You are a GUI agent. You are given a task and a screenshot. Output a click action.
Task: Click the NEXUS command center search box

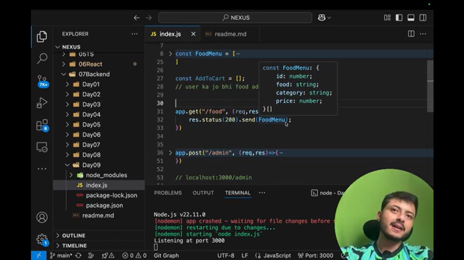coord(235,18)
